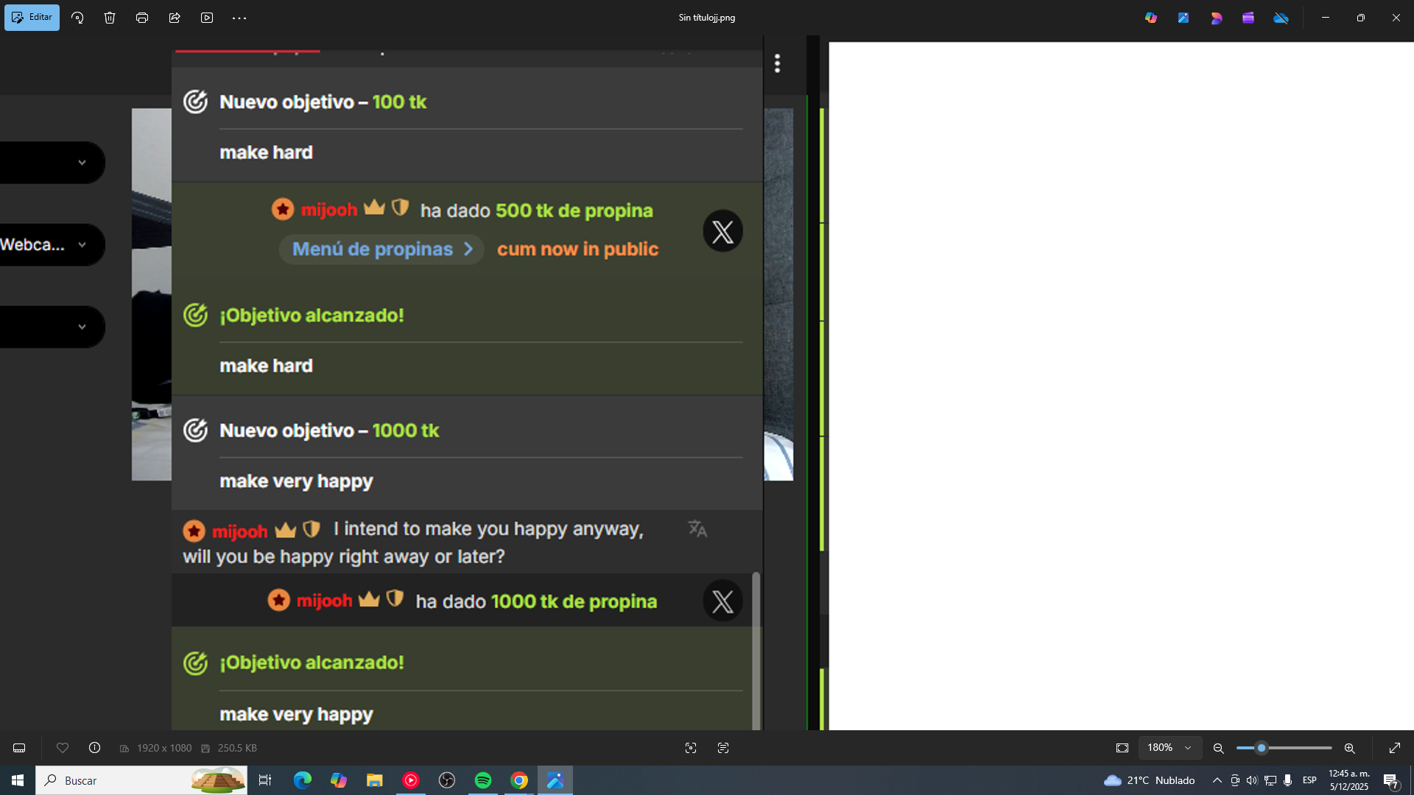Click the zoom in magnifier icon
1414x795 pixels.
1350,748
